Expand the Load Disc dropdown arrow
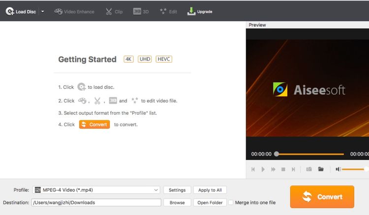This screenshot has width=369, height=215. 43,11
